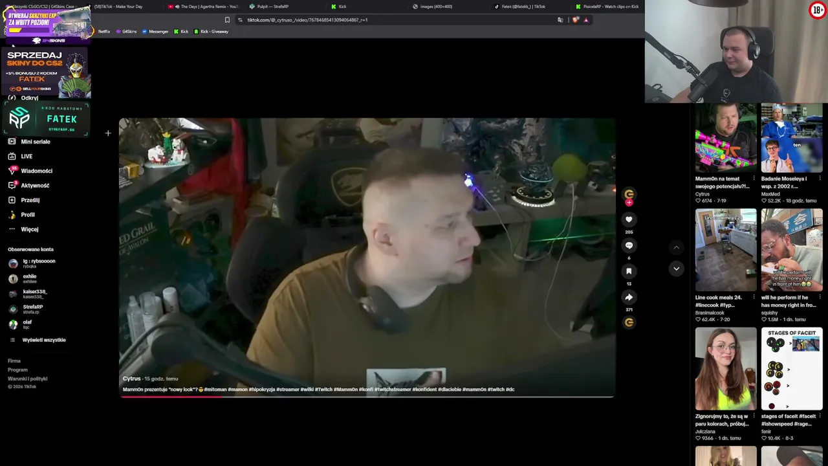Pause the main Cytrus video player
Viewport: 828px width, 466px height.
tap(367, 258)
